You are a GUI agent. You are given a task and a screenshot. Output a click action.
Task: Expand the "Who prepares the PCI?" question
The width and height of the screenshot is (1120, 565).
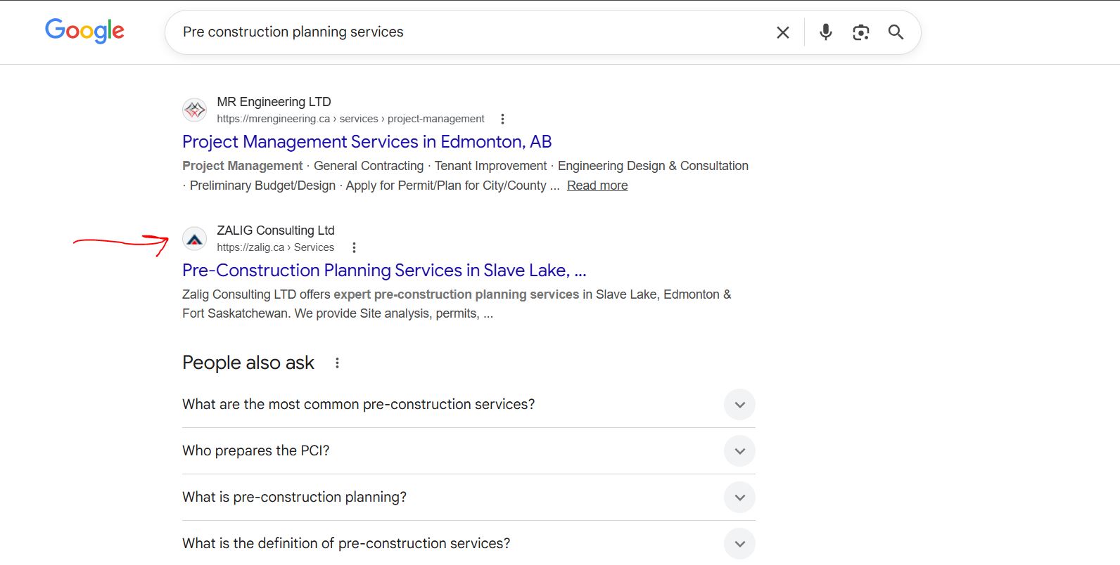point(739,451)
